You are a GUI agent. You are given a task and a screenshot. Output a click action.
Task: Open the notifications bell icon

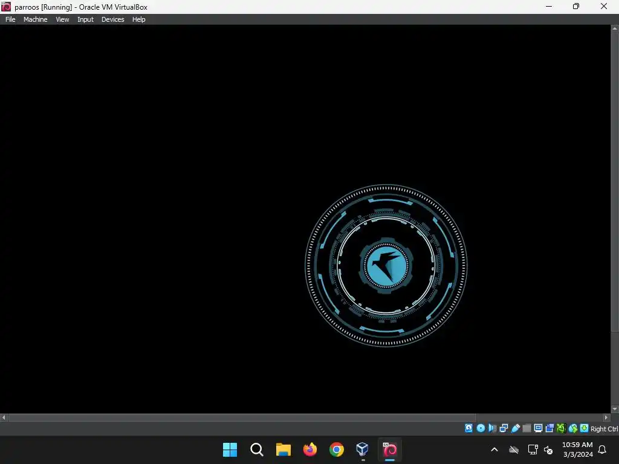[x=603, y=449]
